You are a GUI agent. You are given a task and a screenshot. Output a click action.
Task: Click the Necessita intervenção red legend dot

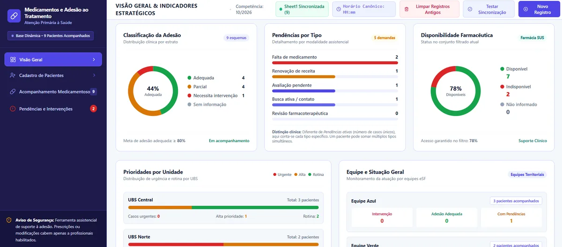point(189,95)
